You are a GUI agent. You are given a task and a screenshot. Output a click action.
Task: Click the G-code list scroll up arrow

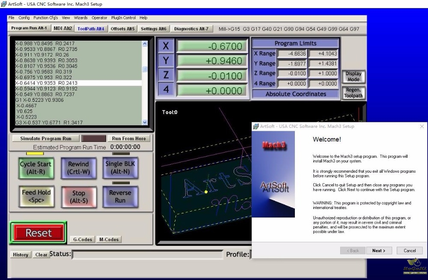pyautogui.click(x=145, y=44)
